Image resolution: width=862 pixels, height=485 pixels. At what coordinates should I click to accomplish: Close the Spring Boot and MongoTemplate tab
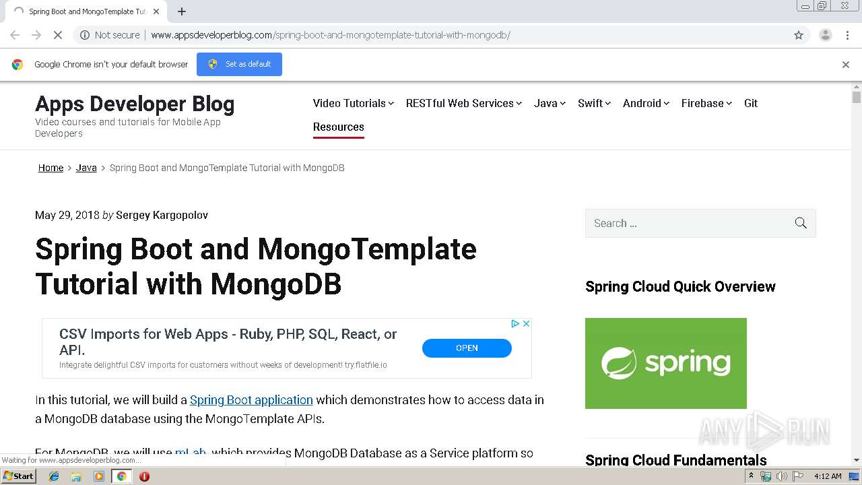(156, 11)
